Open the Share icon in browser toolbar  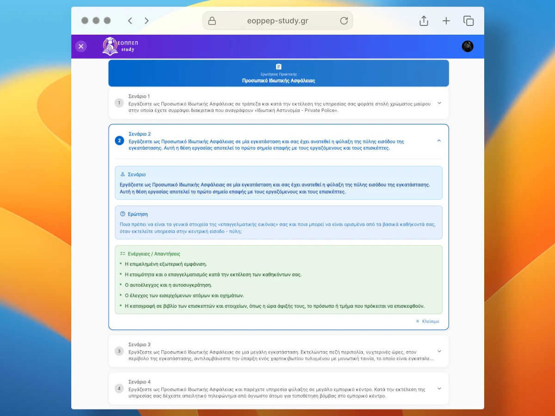(424, 21)
